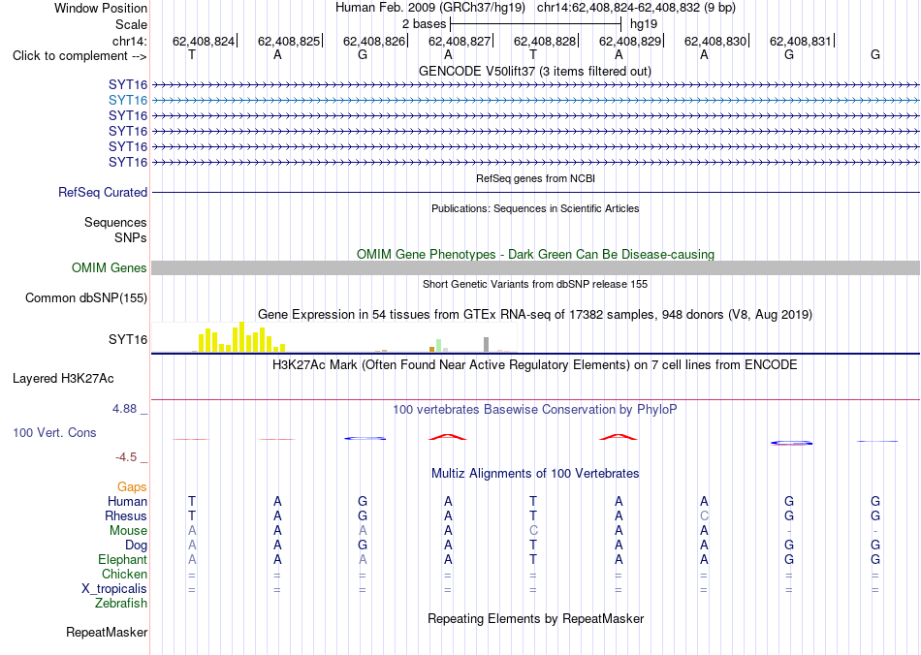The image size is (921, 655).
Task: Open the GTEx Gene Expression track title
Action: (535, 315)
